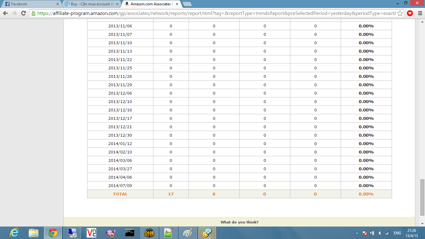The image size is (425, 239).
Task: Select the date cell 2013/11/26
Action: [x=120, y=76]
